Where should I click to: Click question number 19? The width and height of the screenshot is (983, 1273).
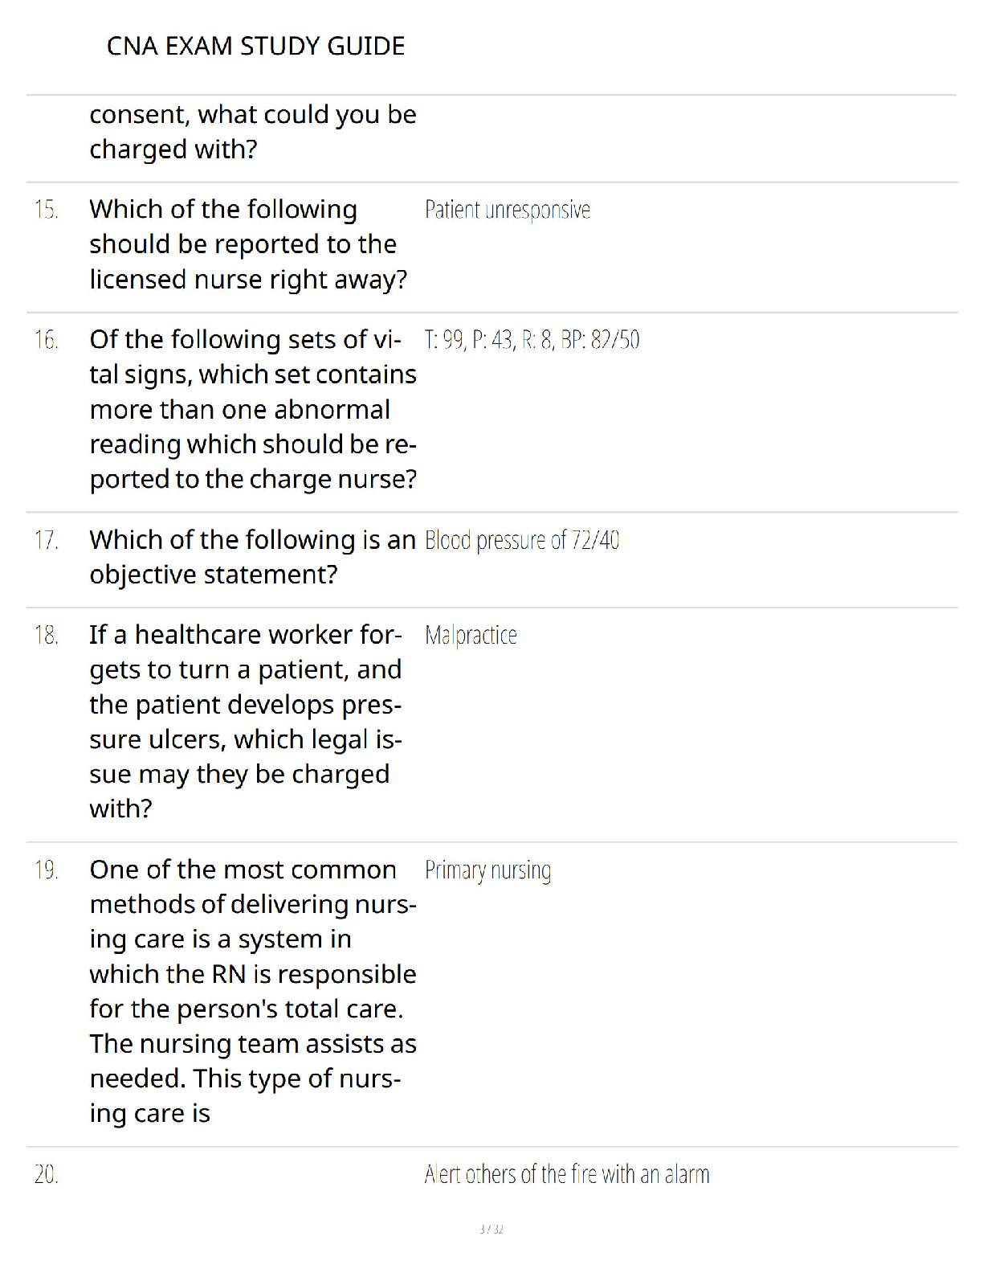click(x=46, y=870)
